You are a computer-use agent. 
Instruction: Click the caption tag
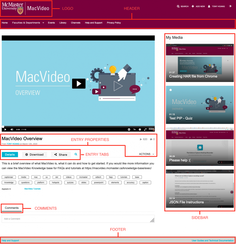(145, 182)
